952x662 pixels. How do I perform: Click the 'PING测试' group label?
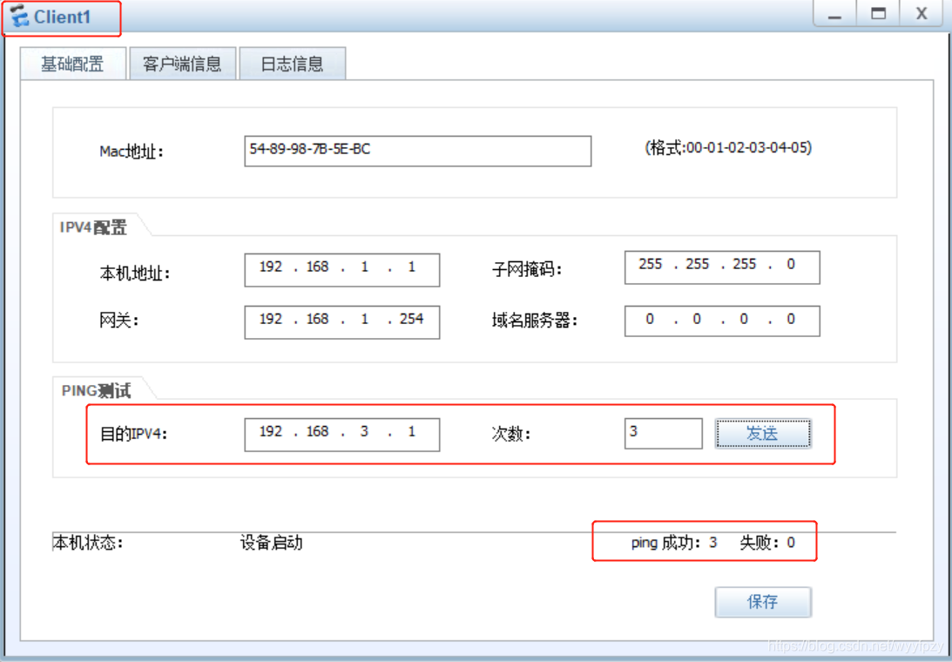96,391
